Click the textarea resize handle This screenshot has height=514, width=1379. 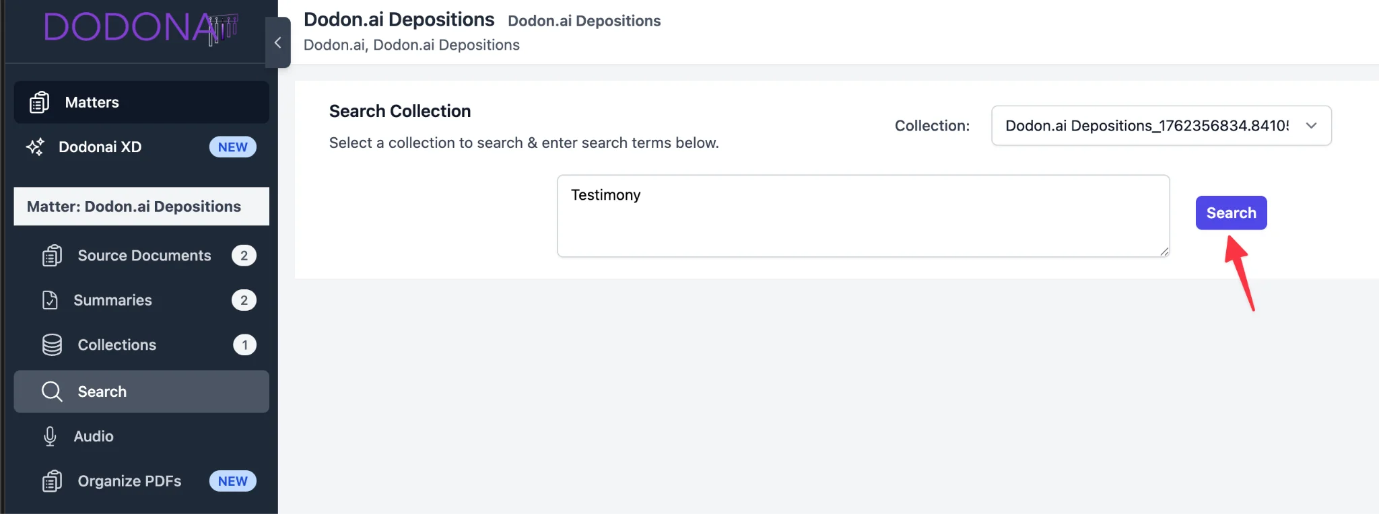1164,252
